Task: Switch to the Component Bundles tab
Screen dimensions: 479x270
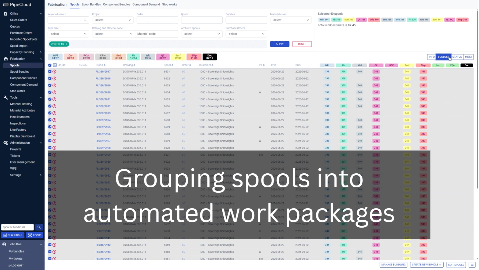Action: click(x=117, y=5)
